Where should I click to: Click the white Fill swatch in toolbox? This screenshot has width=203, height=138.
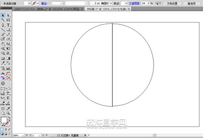click(4, 120)
